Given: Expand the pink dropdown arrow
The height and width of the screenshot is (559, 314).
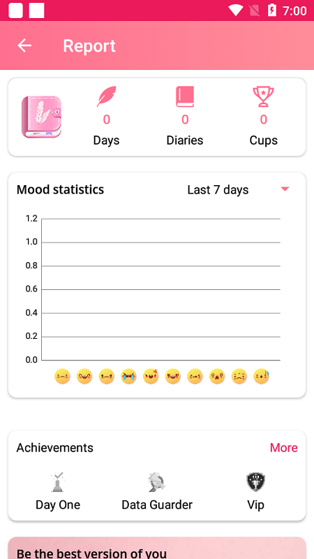Looking at the screenshot, I should coord(285,189).
